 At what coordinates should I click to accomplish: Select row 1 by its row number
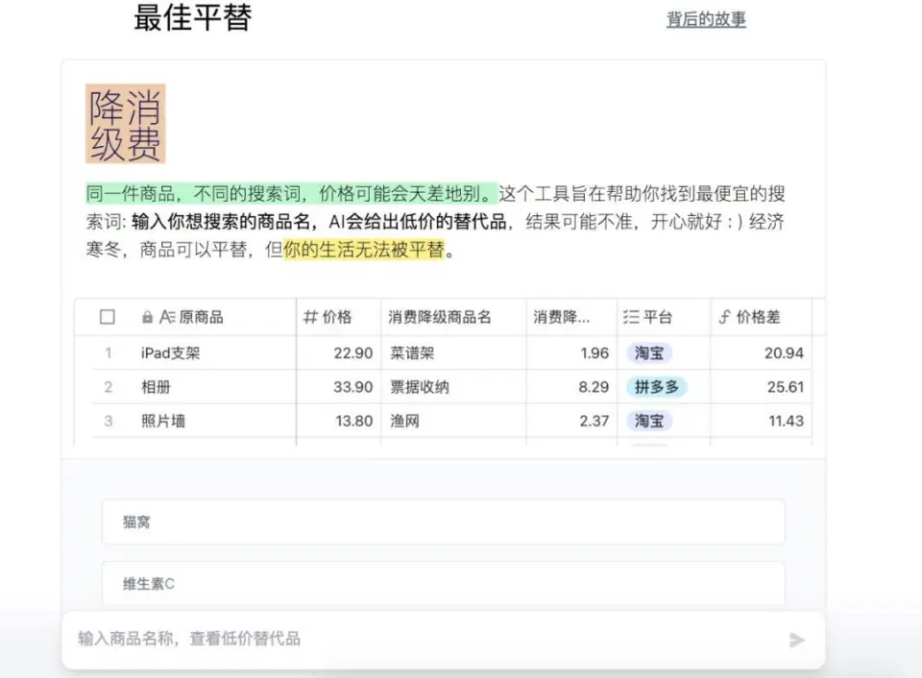click(x=109, y=353)
